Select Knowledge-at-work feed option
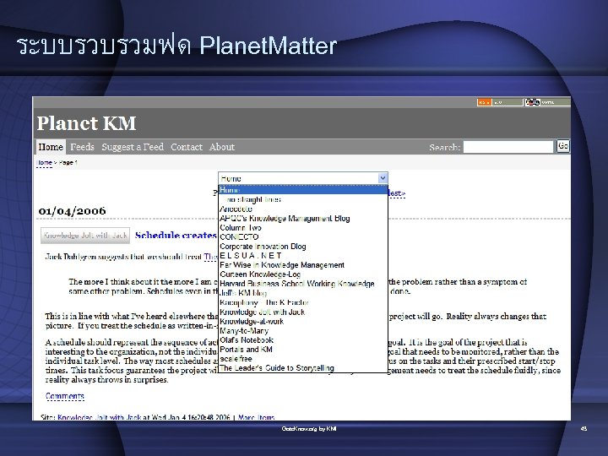 pyautogui.click(x=303, y=321)
